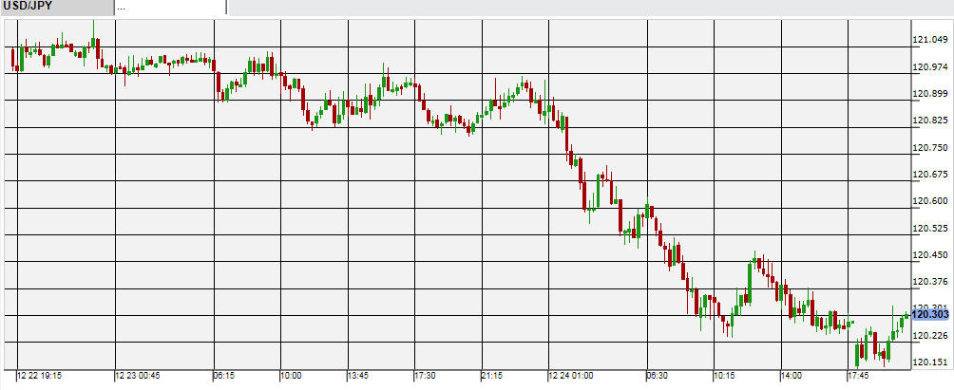Click the 120.151 price axis label
Image resolution: width=954 pixels, height=390 pixels.
[930, 362]
